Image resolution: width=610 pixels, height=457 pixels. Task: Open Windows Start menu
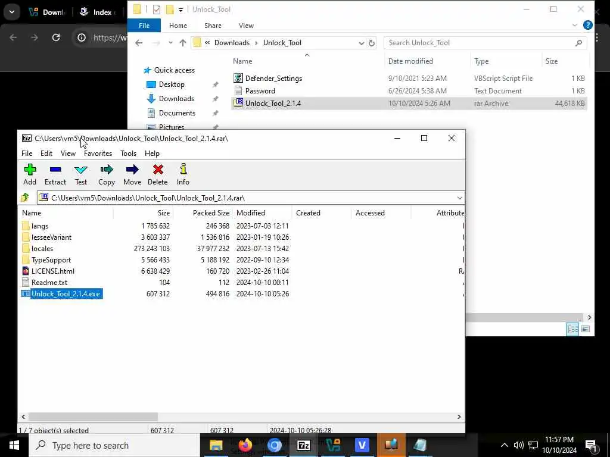[x=14, y=445]
